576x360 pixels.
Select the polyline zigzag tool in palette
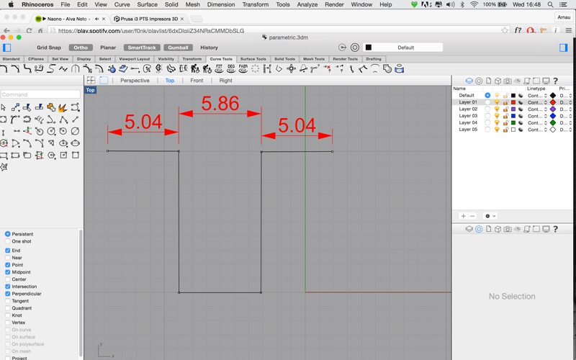[63, 119]
